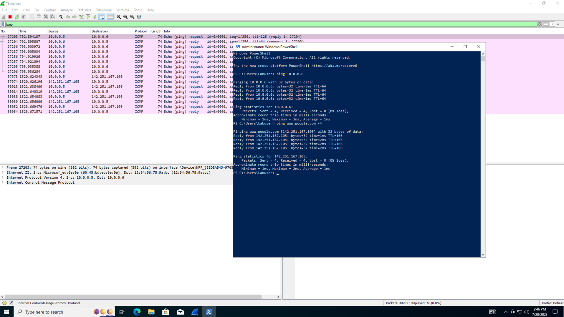Image resolution: width=564 pixels, height=317 pixels.
Task: Clear the icmp display filter with X
Action: [540, 24]
